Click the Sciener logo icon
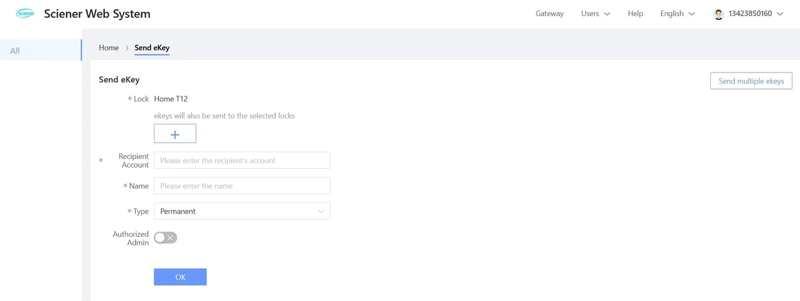The image size is (800, 301). tap(25, 14)
